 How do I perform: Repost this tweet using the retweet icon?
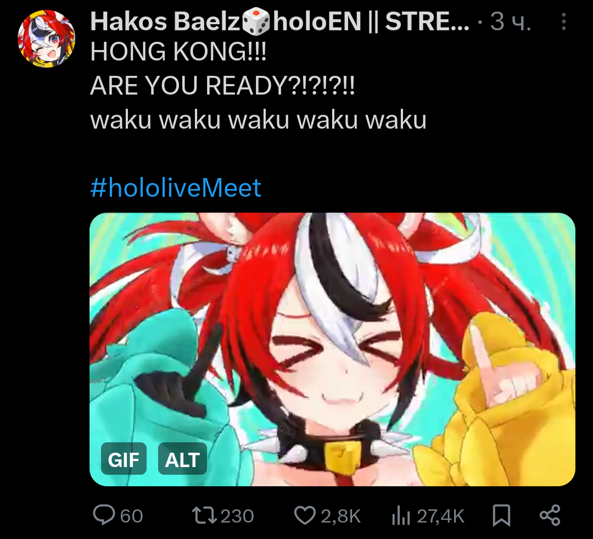click(204, 515)
